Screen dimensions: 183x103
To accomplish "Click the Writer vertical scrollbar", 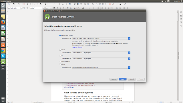I will click(178, 56).
